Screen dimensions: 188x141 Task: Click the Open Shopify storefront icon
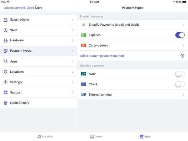5,103
